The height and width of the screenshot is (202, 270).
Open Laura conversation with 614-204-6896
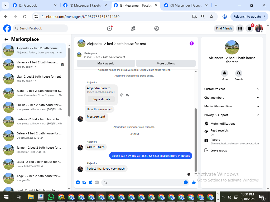point(33,164)
